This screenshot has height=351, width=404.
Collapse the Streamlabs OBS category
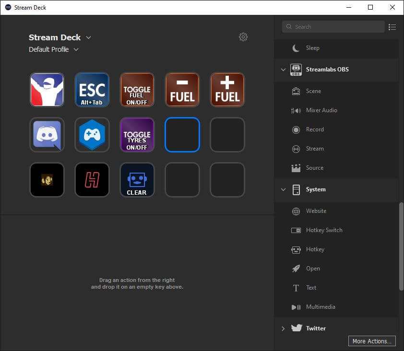pos(283,70)
